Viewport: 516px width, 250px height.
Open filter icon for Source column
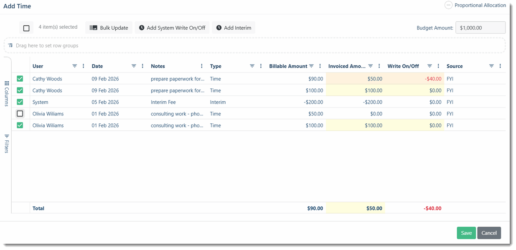coord(492,66)
